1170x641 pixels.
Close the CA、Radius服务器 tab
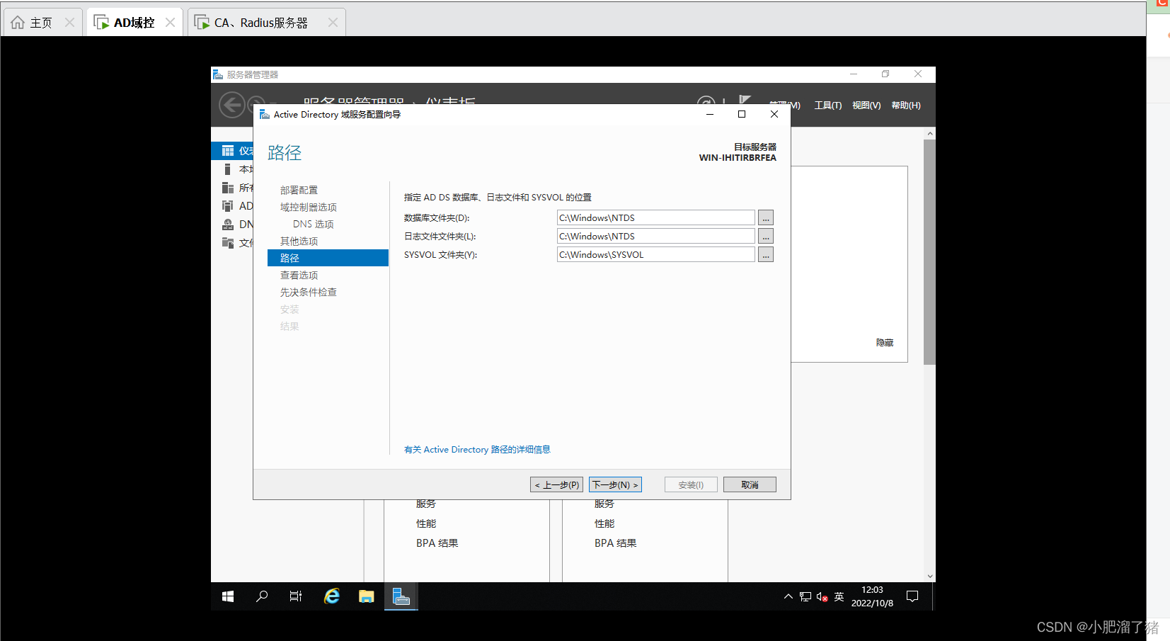click(x=333, y=23)
